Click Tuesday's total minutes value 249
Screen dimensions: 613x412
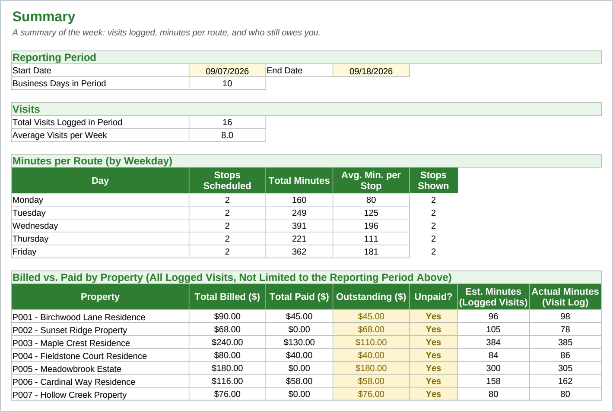299,213
